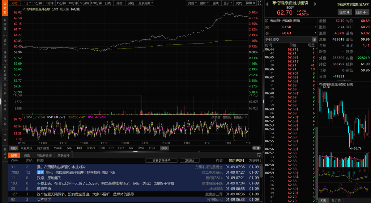Sort posts by 最后更新 column header
The width and height of the screenshot is (371, 203).
coord(237,161)
